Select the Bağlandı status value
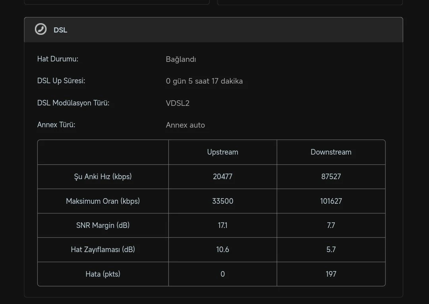Screen dimensions: 429x304 tap(181, 59)
